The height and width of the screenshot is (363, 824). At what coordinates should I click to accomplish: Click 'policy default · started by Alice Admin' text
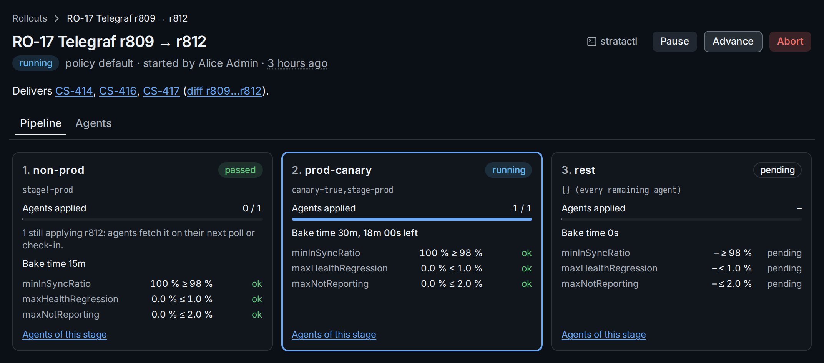click(x=162, y=63)
